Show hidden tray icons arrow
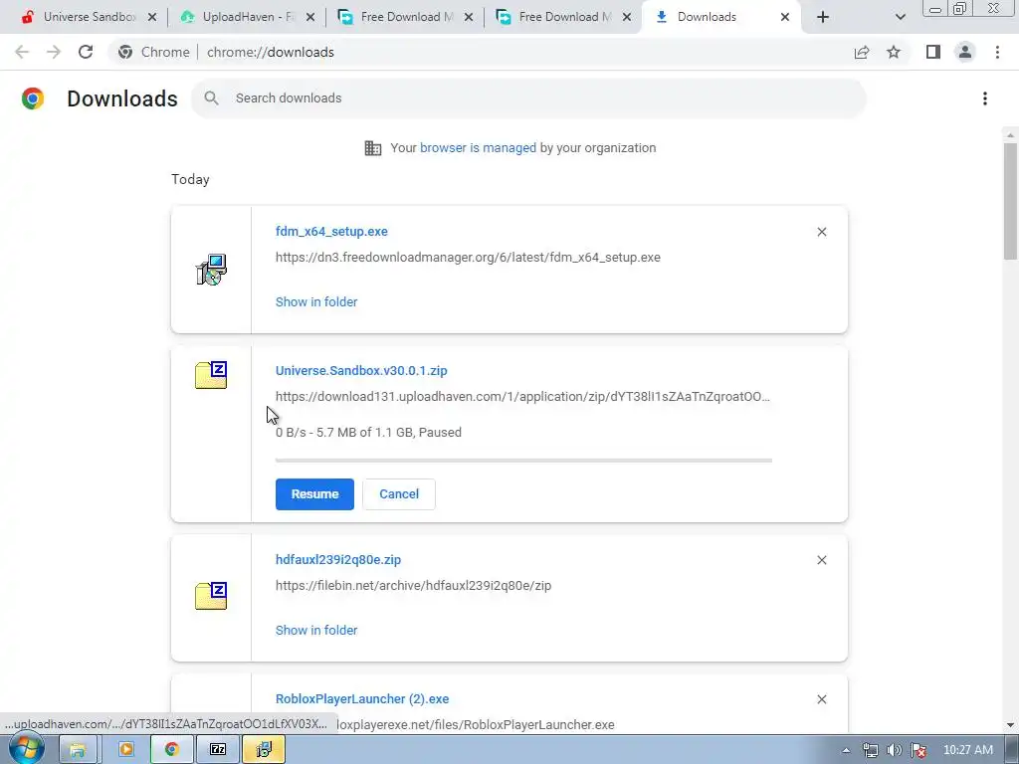 tap(846, 750)
